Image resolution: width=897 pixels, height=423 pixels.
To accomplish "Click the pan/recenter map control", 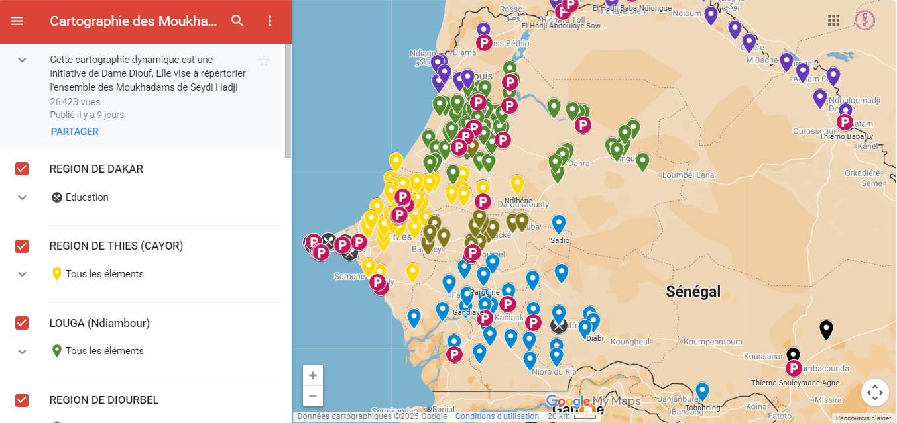I will pyautogui.click(x=874, y=393).
